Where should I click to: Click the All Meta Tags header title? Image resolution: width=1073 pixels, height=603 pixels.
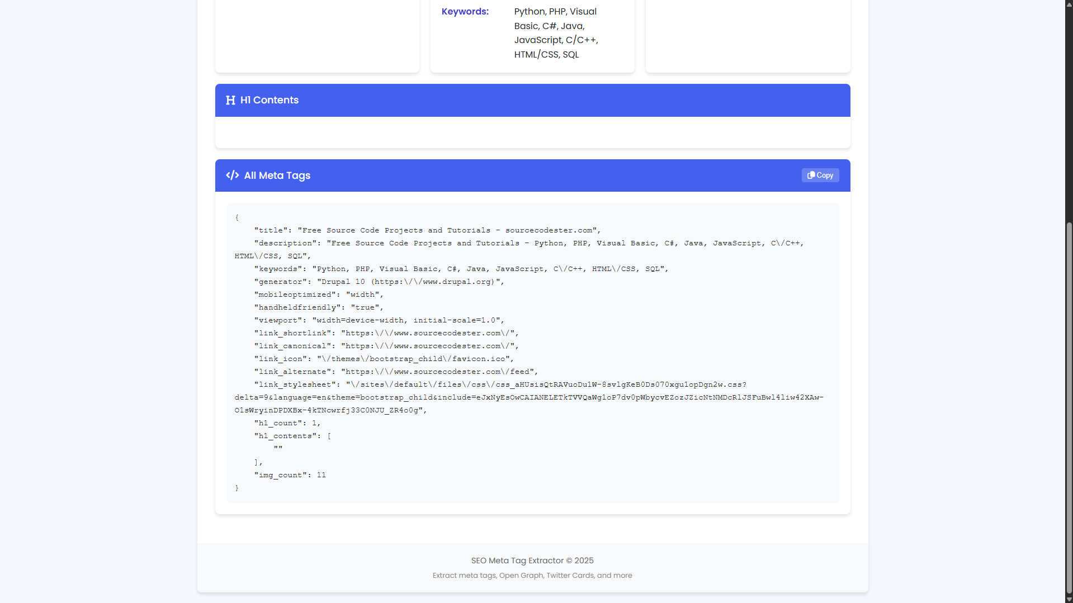pos(277,175)
